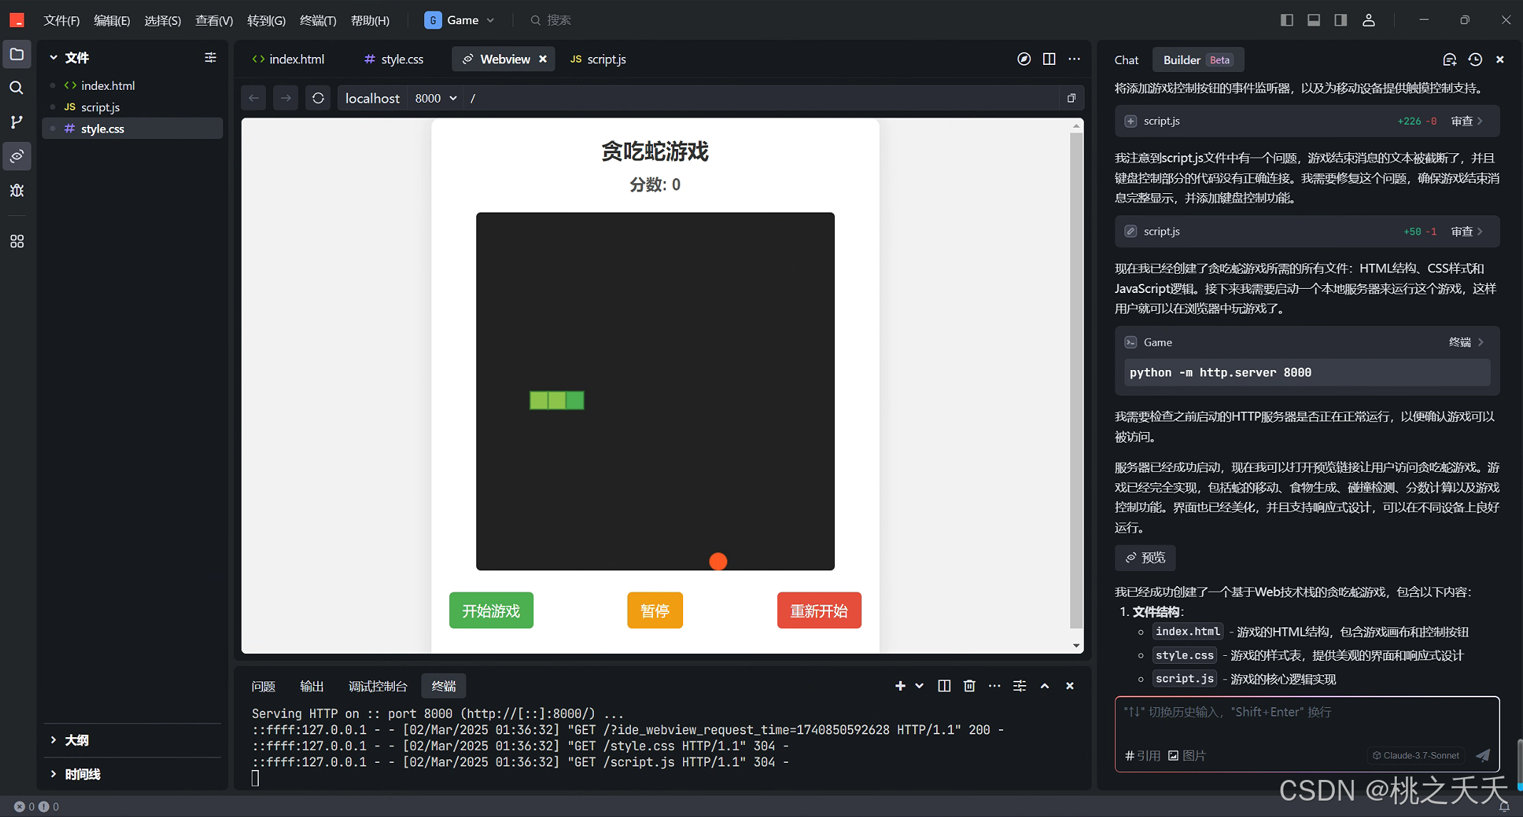Open the Extensions grid icon
This screenshot has width=1523, height=817.
(16, 242)
